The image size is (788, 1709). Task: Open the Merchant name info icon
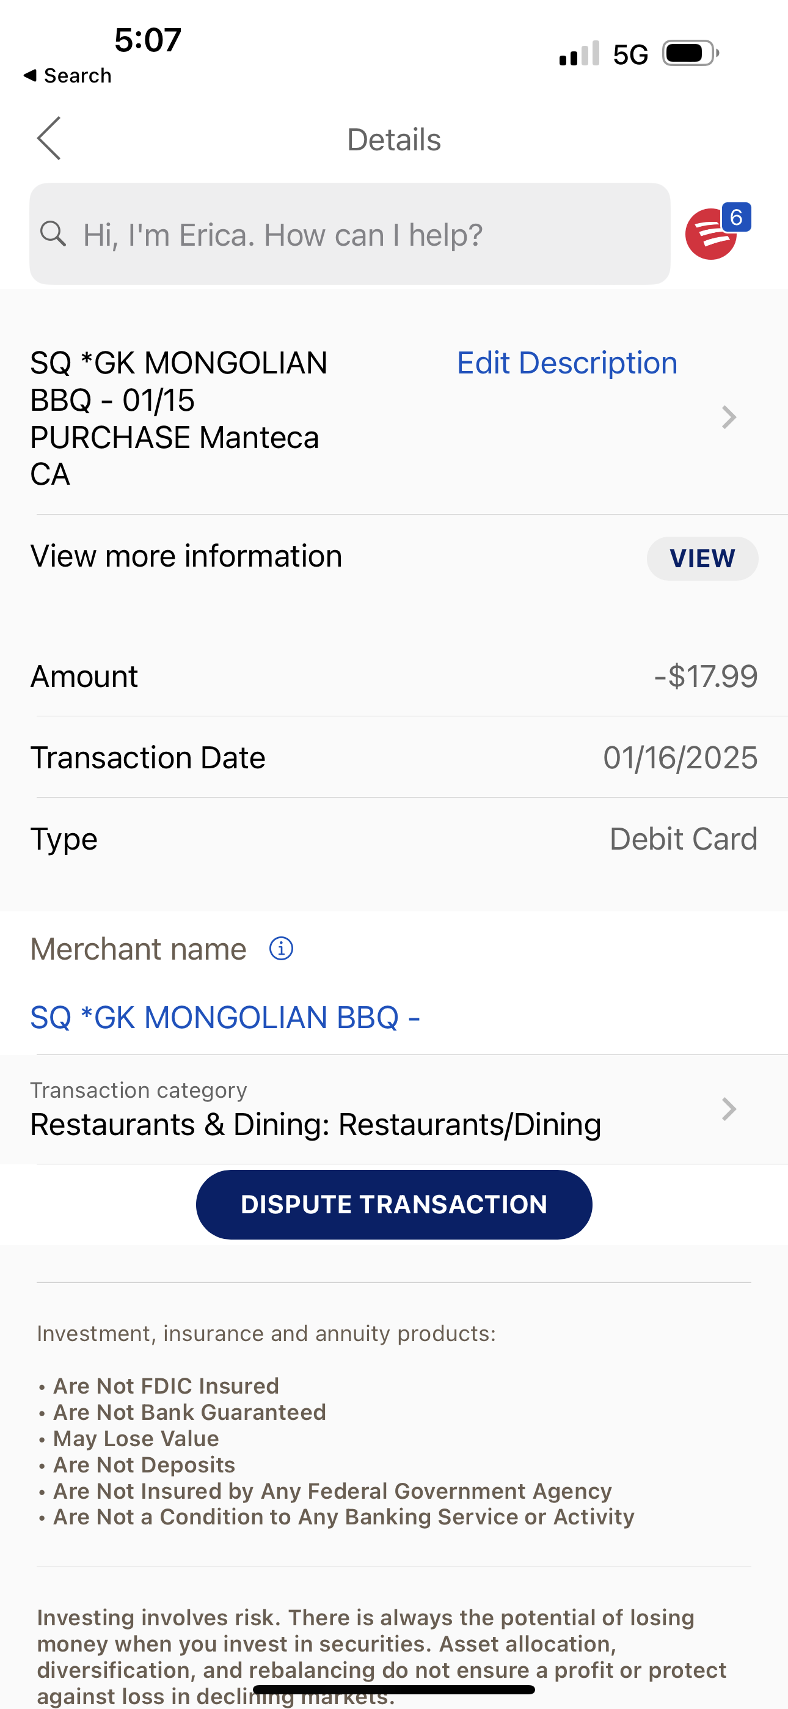pyautogui.click(x=281, y=949)
